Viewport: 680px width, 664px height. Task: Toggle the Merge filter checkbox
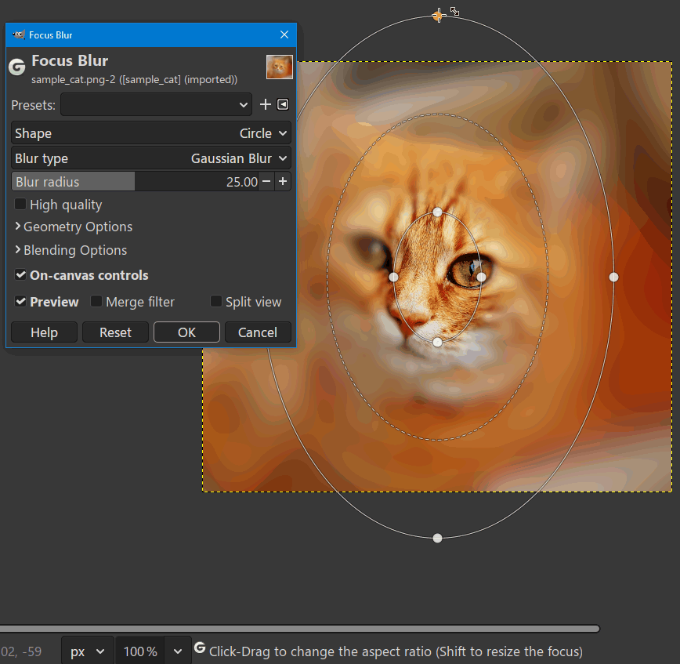(96, 302)
